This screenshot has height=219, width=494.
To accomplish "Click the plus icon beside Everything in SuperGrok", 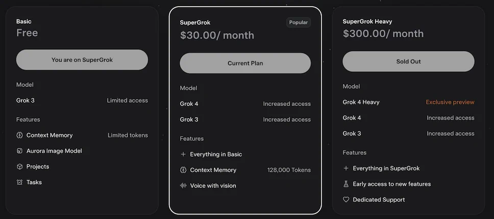I will (x=346, y=169).
